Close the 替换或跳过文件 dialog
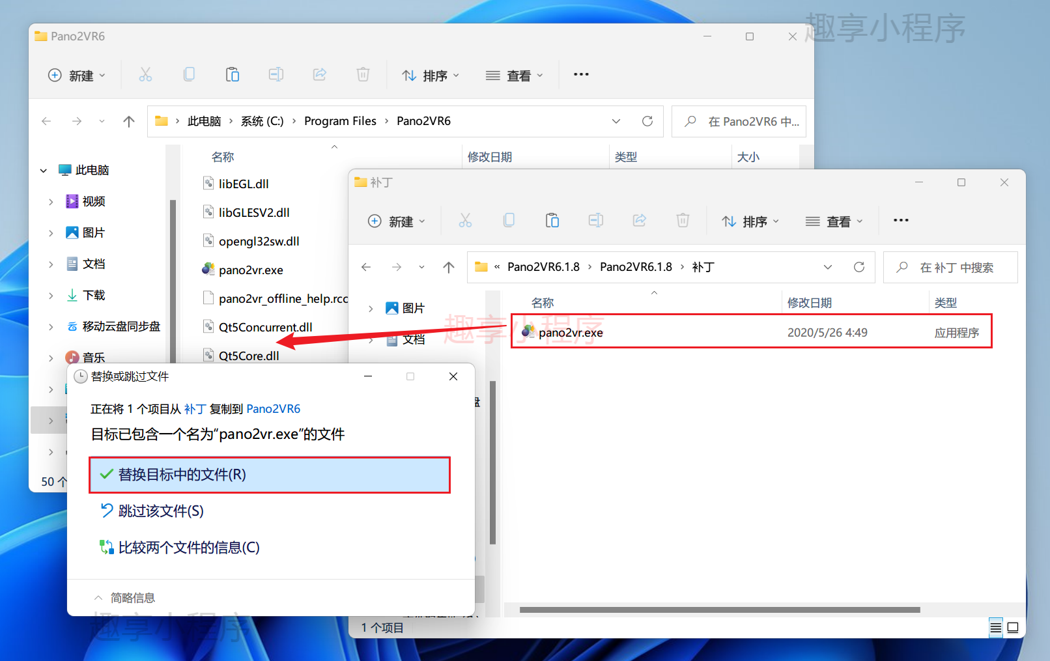Screen dimensions: 1050x661 pyautogui.click(x=453, y=376)
